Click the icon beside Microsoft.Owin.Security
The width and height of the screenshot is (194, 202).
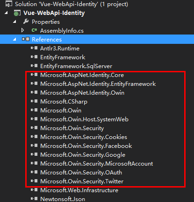pos(34,128)
